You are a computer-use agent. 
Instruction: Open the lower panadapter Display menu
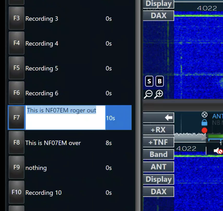coord(158,179)
